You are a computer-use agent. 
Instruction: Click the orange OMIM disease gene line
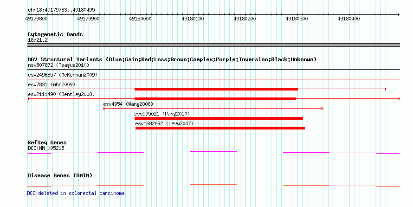click(213, 185)
